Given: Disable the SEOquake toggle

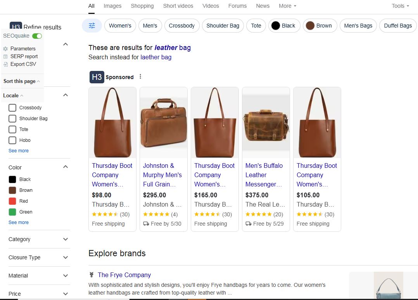Looking at the screenshot, I should (x=37, y=36).
